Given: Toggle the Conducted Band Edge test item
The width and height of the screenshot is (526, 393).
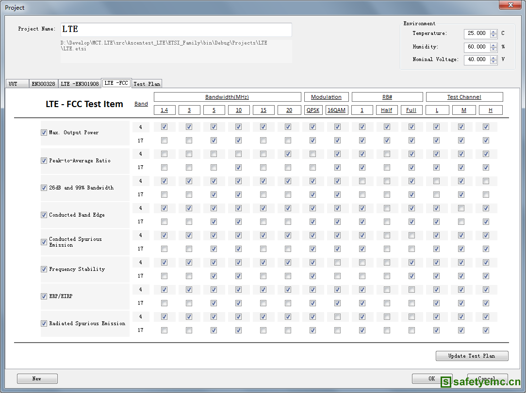Looking at the screenshot, I should point(44,215).
